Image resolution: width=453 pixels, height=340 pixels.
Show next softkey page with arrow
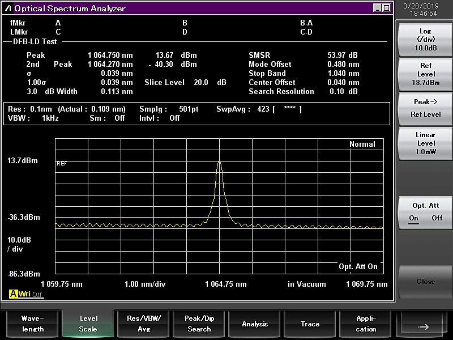(422, 325)
